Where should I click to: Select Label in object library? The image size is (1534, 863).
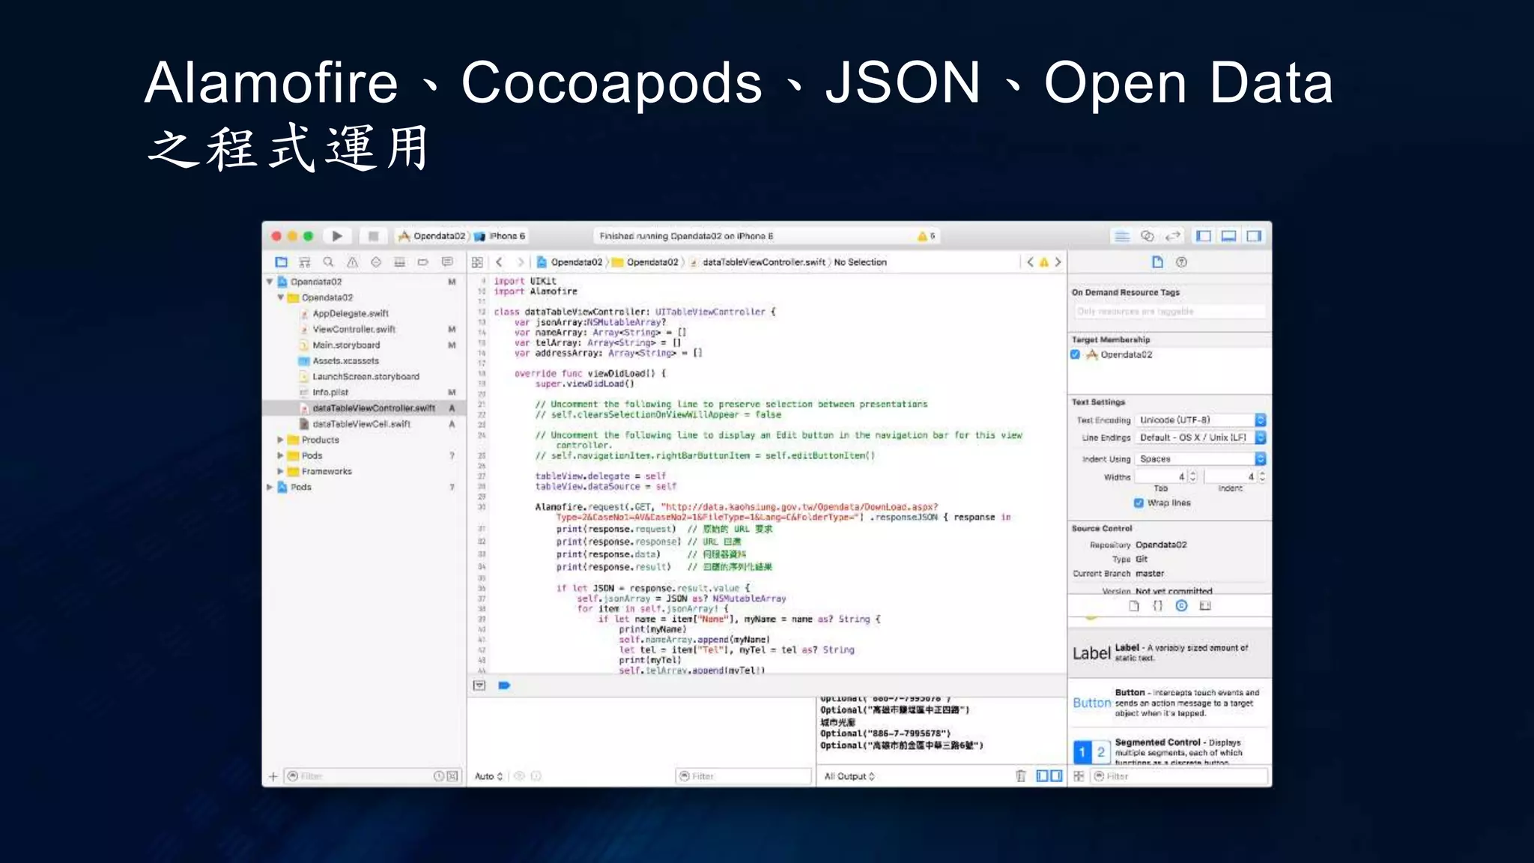pos(1169,652)
